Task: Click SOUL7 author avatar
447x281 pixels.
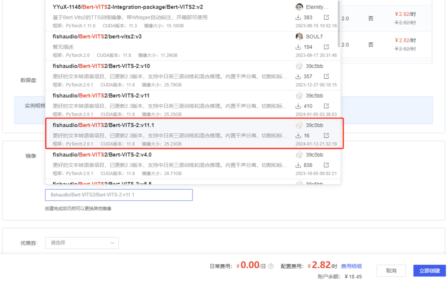Action: (x=299, y=36)
